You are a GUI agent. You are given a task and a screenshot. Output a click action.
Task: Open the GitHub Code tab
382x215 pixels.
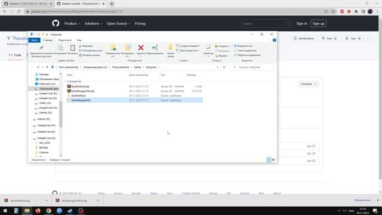(x=15, y=55)
